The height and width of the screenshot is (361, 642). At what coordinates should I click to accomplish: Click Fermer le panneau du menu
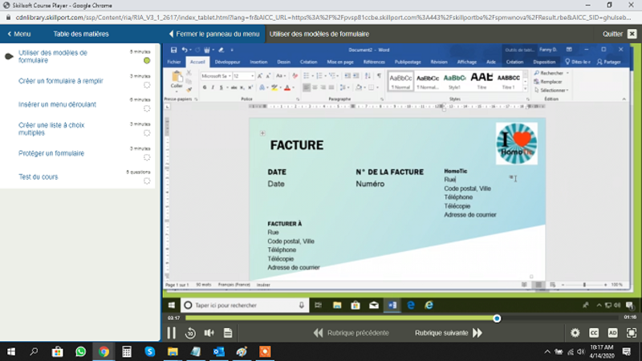click(x=214, y=34)
